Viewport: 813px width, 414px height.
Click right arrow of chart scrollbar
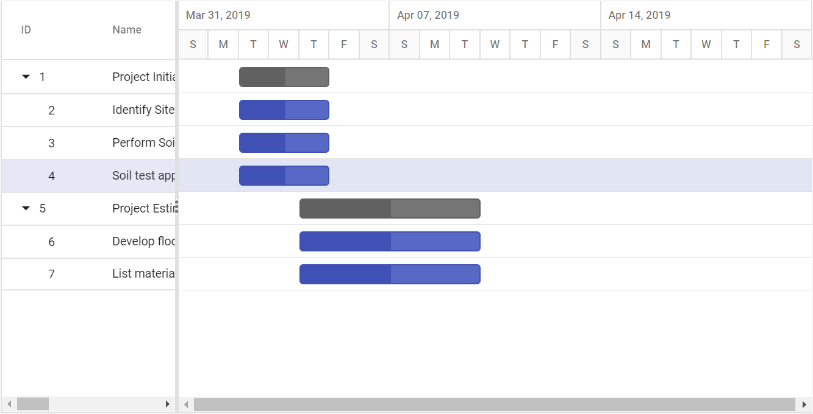point(804,405)
